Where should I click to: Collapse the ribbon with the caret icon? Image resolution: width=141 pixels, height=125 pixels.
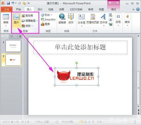[x=133, y=10]
